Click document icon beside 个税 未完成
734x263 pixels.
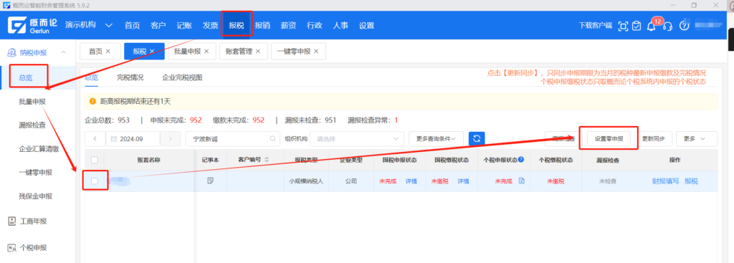521,181
